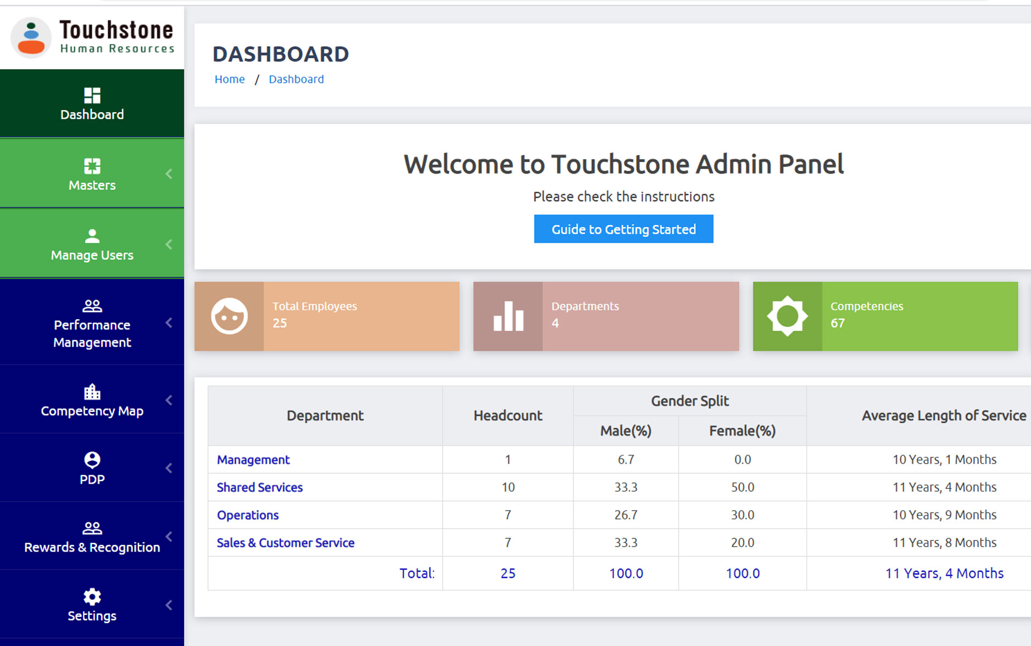Expand the Rewards & Recognition chevron
The width and height of the screenshot is (1031, 646).
[169, 537]
